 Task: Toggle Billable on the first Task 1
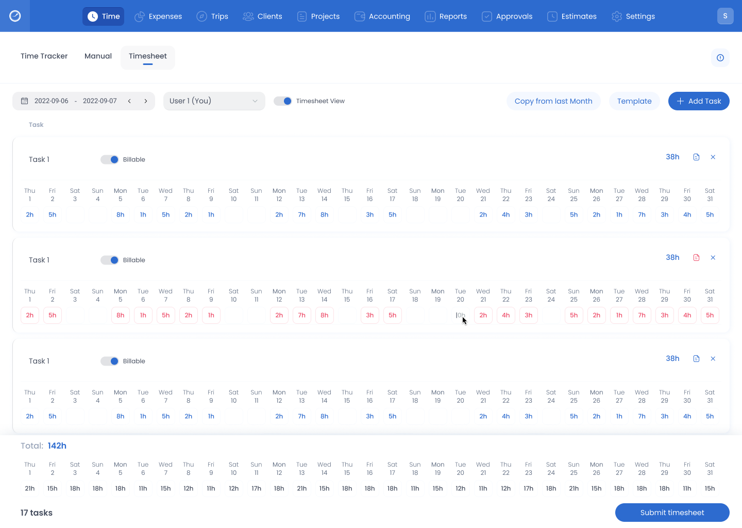[110, 160]
